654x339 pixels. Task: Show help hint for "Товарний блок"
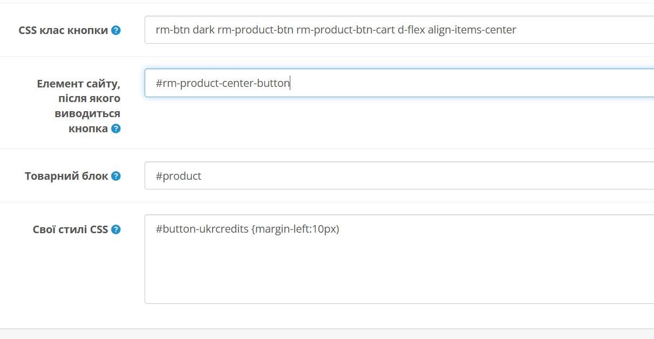(115, 176)
